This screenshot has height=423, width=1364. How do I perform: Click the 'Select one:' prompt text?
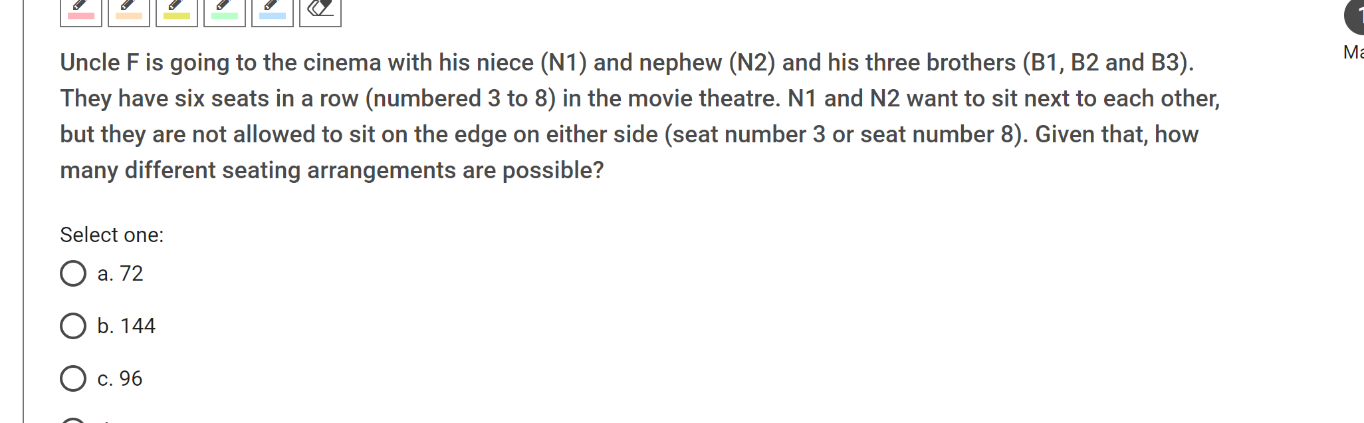[112, 234]
